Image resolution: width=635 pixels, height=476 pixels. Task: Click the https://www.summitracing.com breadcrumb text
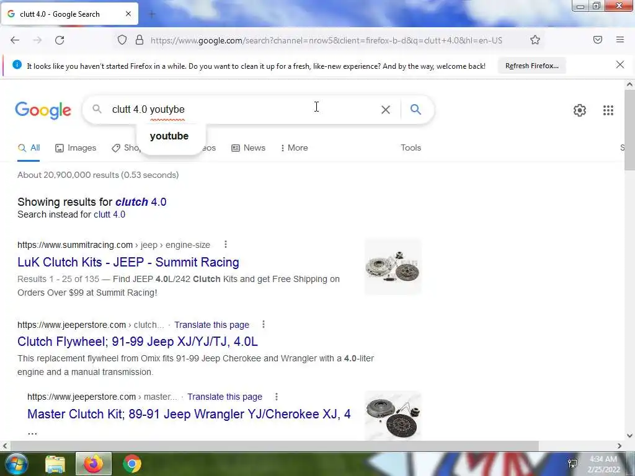tap(75, 245)
